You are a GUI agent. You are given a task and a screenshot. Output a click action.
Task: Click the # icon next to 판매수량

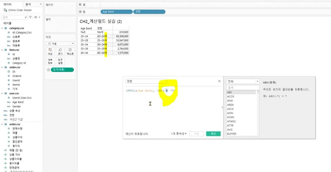point(9,129)
